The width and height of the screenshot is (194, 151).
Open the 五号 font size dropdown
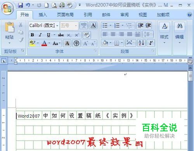tap(76, 26)
